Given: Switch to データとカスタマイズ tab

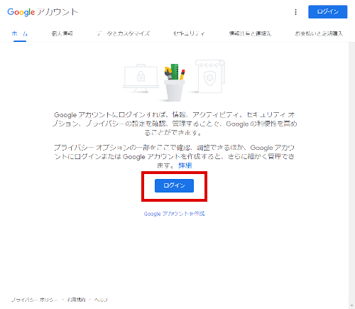Looking at the screenshot, I should (123, 33).
